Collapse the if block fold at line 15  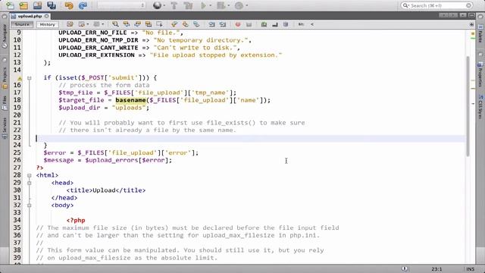[x=30, y=78]
